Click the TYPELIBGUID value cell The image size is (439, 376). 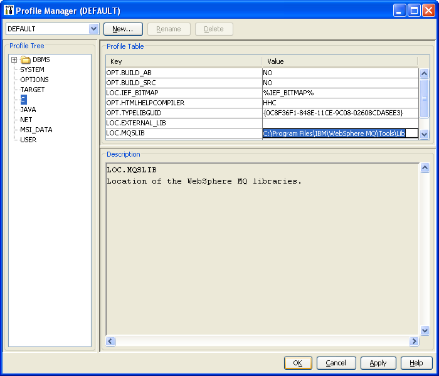click(341, 113)
